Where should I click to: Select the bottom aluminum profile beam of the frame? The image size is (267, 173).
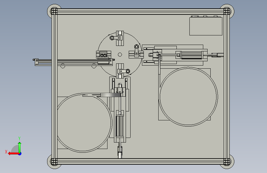click(140, 161)
